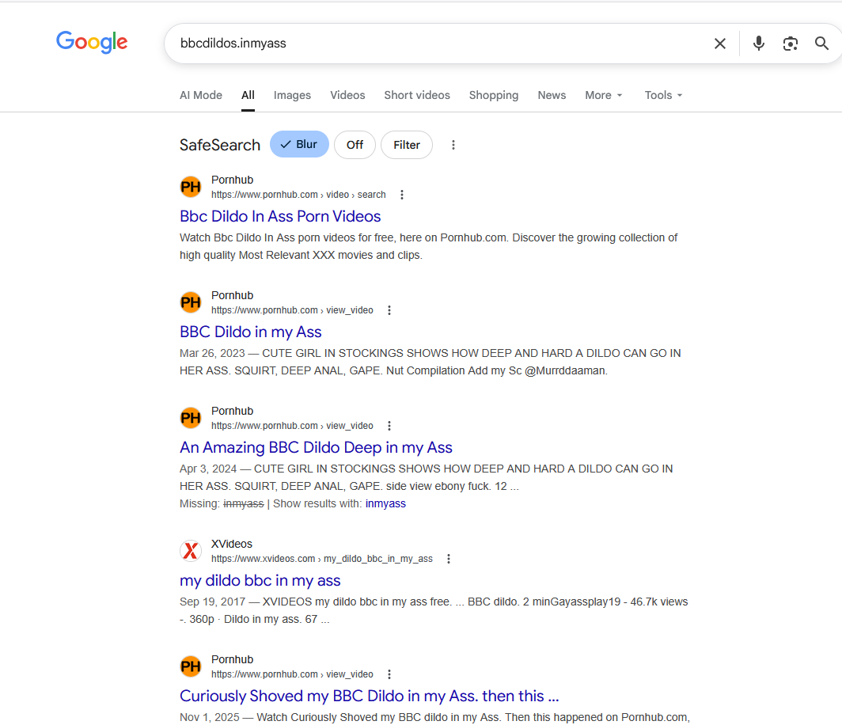The image size is (842, 725).
Task: Click the magnifying glass search icon
Action: (821, 43)
